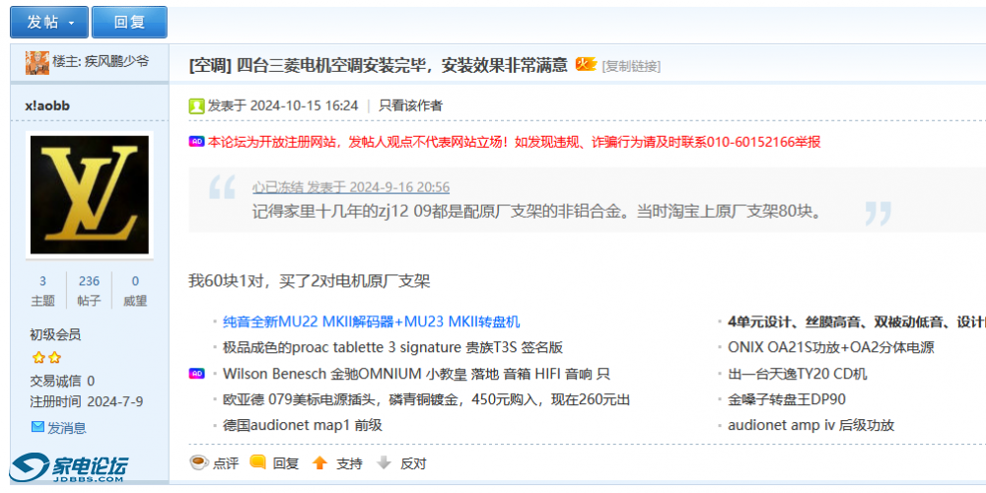The height and width of the screenshot is (493, 986).
Task: Downvote post with 反对 arrow
Action: tap(385, 462)
